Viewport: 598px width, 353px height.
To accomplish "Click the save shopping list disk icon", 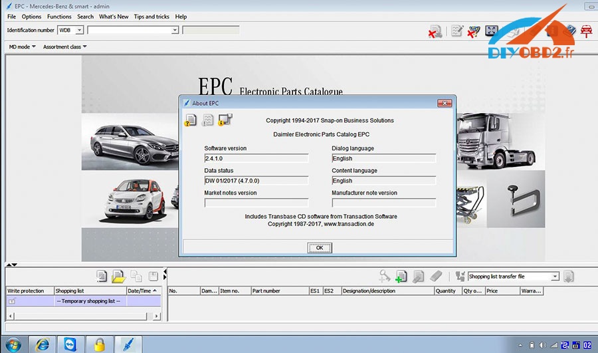I will [x=153, y=277].
